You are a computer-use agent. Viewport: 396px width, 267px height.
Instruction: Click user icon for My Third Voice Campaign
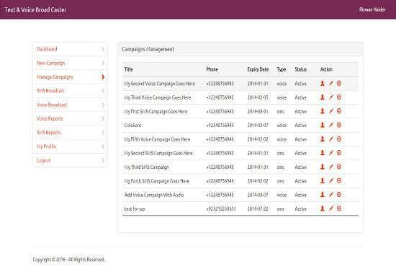tap(323, 97)
